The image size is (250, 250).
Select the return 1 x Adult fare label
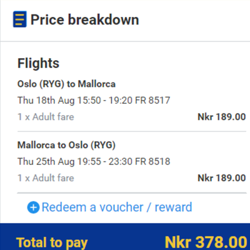(x=46, y=178)
